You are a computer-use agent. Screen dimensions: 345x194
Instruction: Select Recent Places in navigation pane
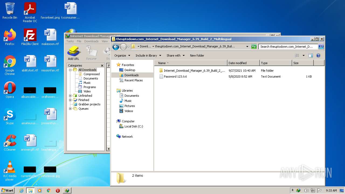pos(133,80)
